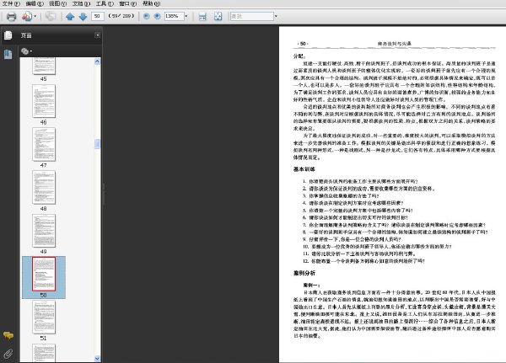Click the find search text field
The height and width of the screenshot is (363, 506).
[x=252, y=16]
